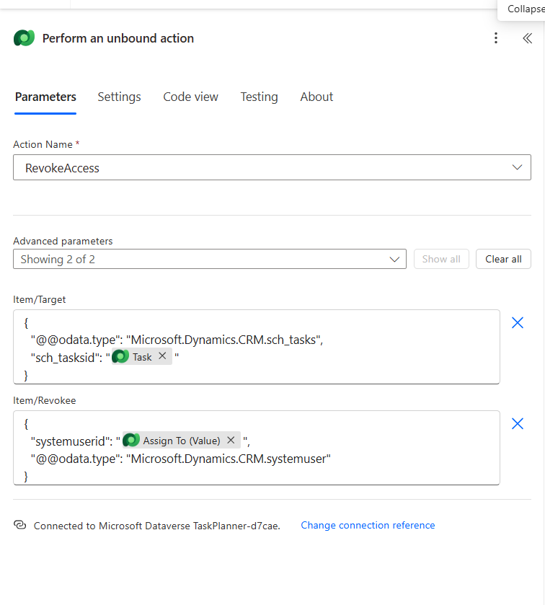The image size is (545, 605).
Task: Switch to the Parameters tab
Action: coord(45,97)
